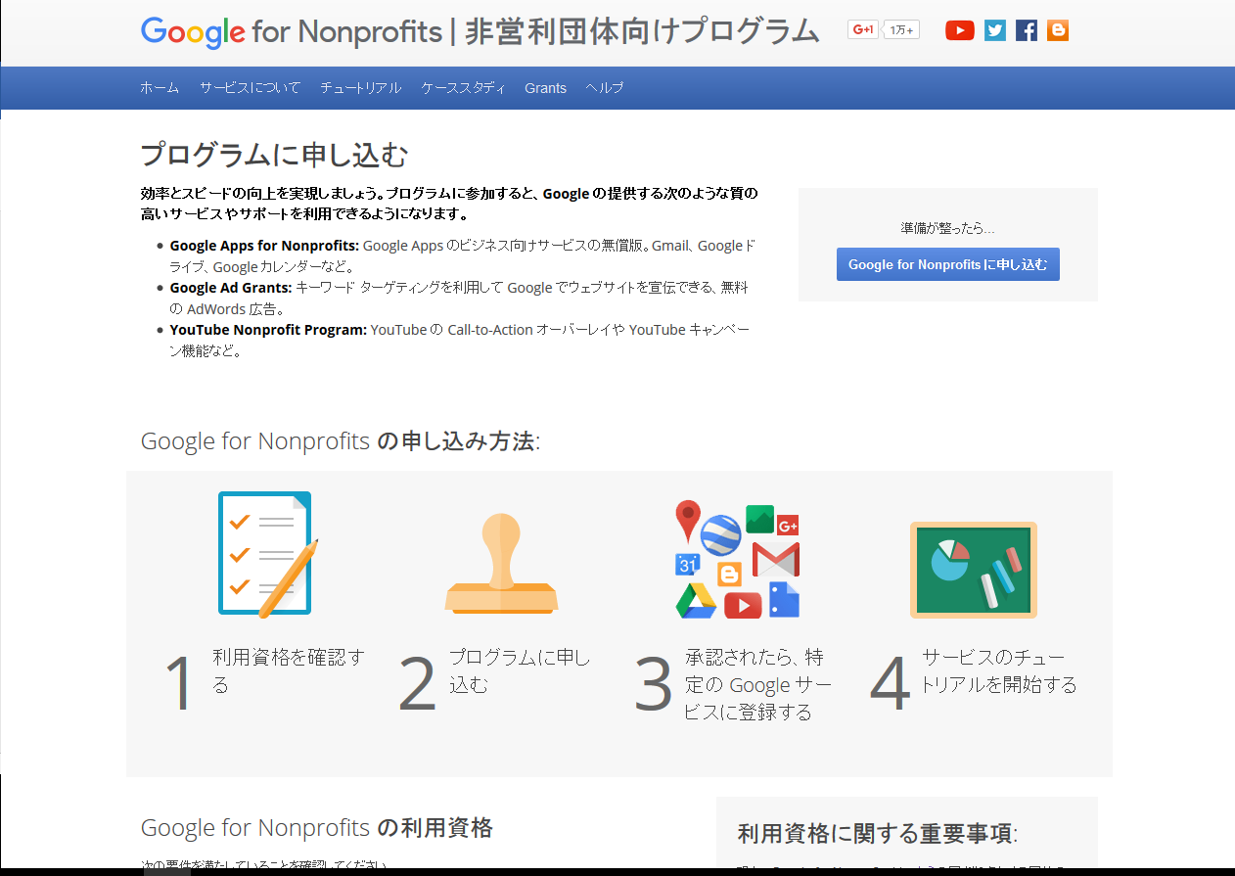The height and width of the screenshot is (876, 1235).
Task: Open the Blogger social icon
Action: click(x=1058, y=30)
